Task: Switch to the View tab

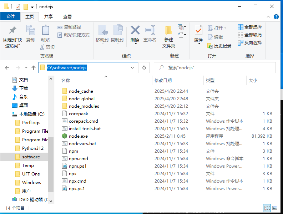Action: point(67,17)
